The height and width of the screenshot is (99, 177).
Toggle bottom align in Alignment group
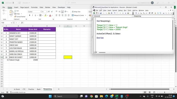(x=62, y=12)
